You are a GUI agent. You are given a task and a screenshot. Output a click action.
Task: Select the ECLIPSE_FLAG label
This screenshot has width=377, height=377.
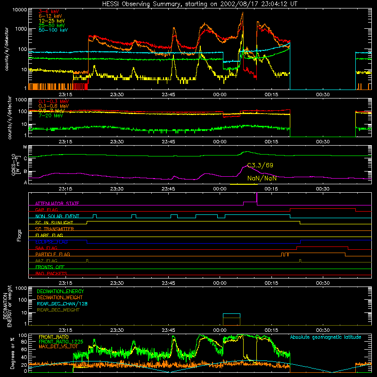(51, 242)
